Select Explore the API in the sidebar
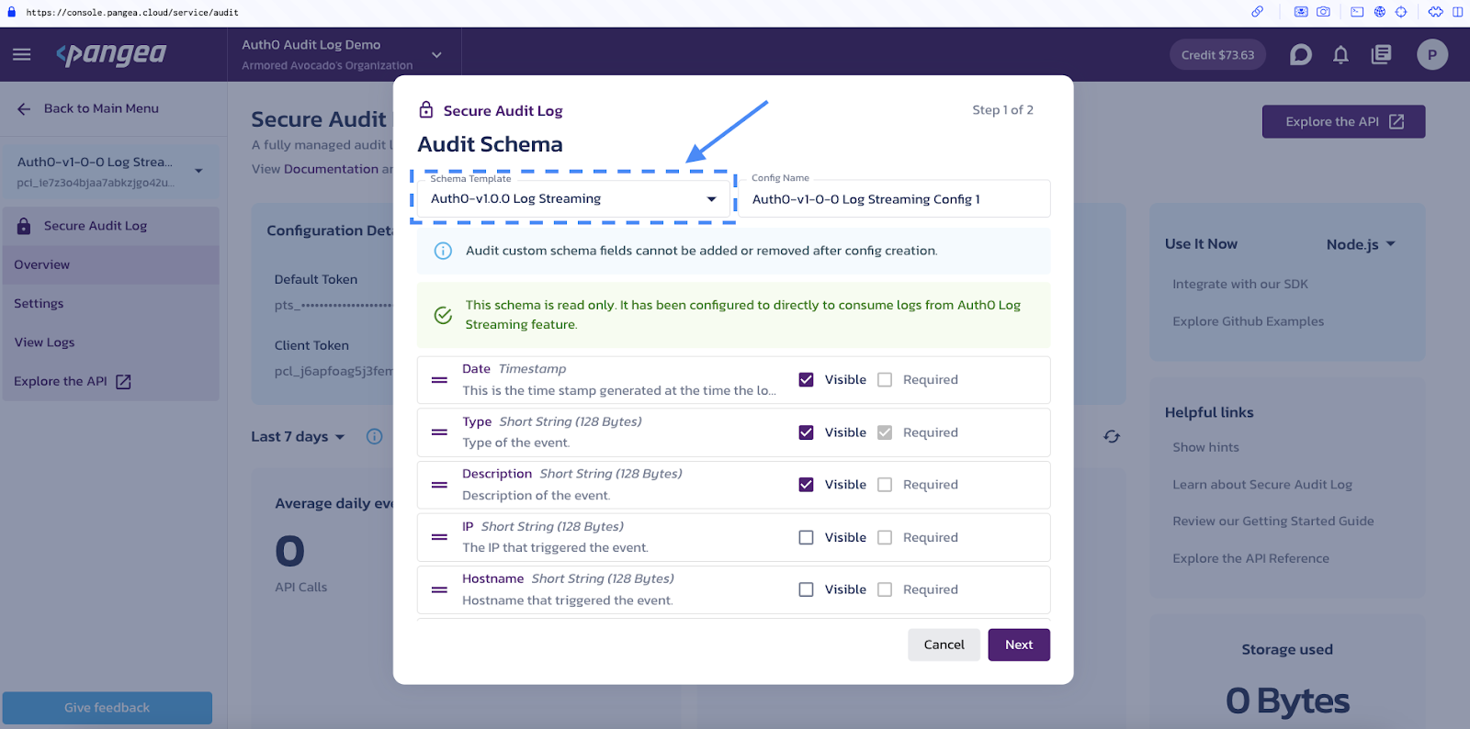Image resolution: width=1470 pixels, height=729 pixels. pyautogui.click(x=110, y=381)
